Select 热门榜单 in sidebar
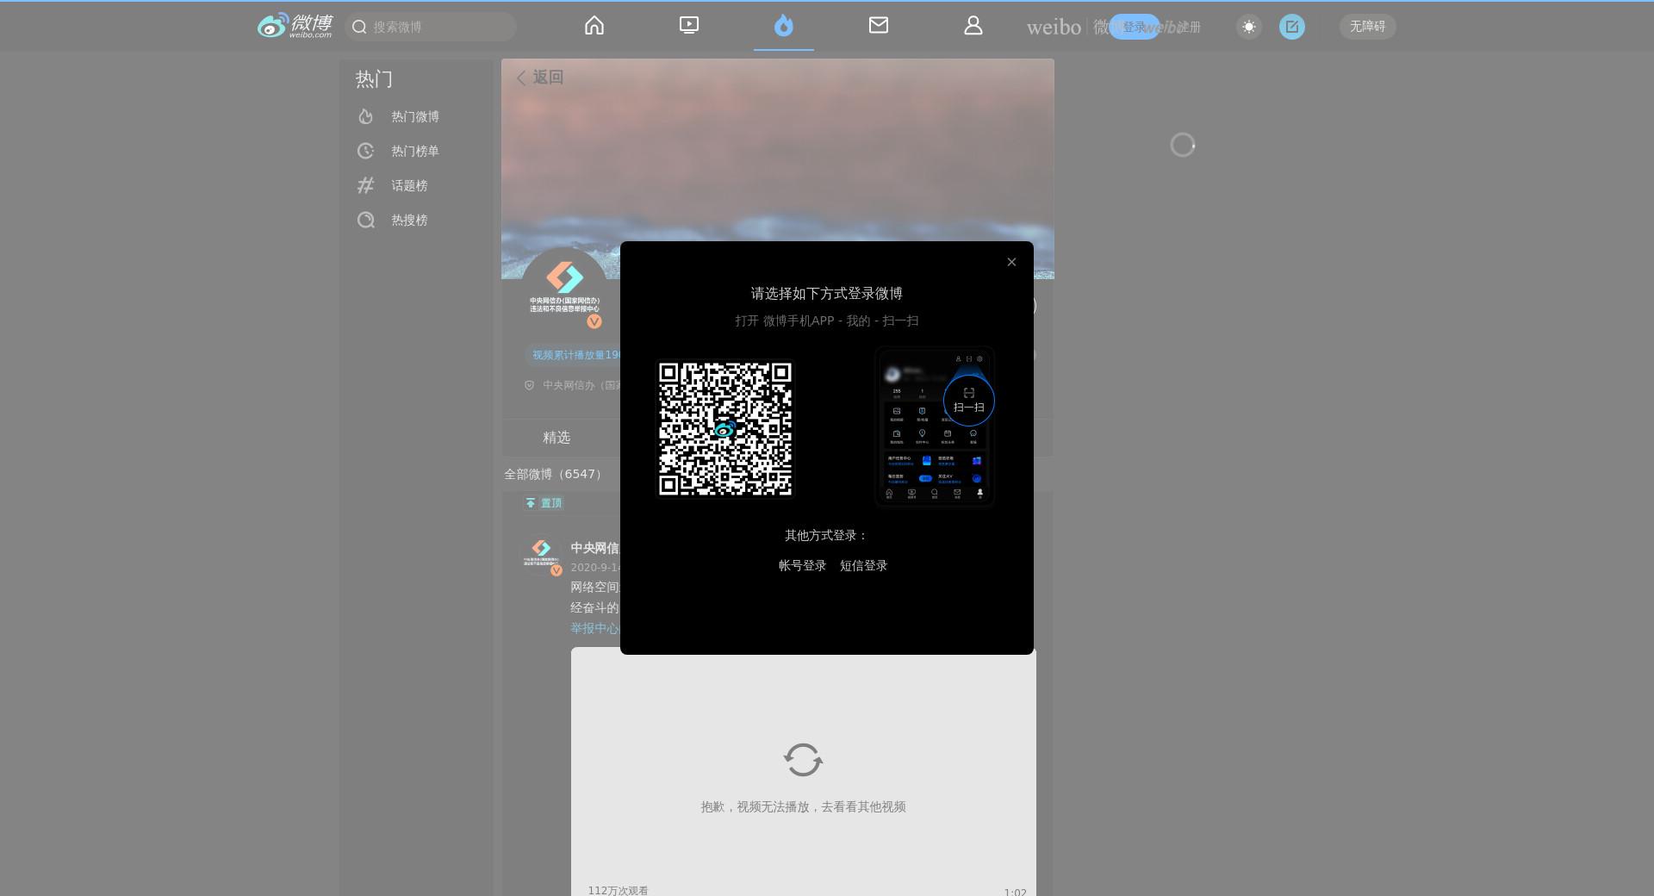The image size is (1654, 896). coord(415,151)
